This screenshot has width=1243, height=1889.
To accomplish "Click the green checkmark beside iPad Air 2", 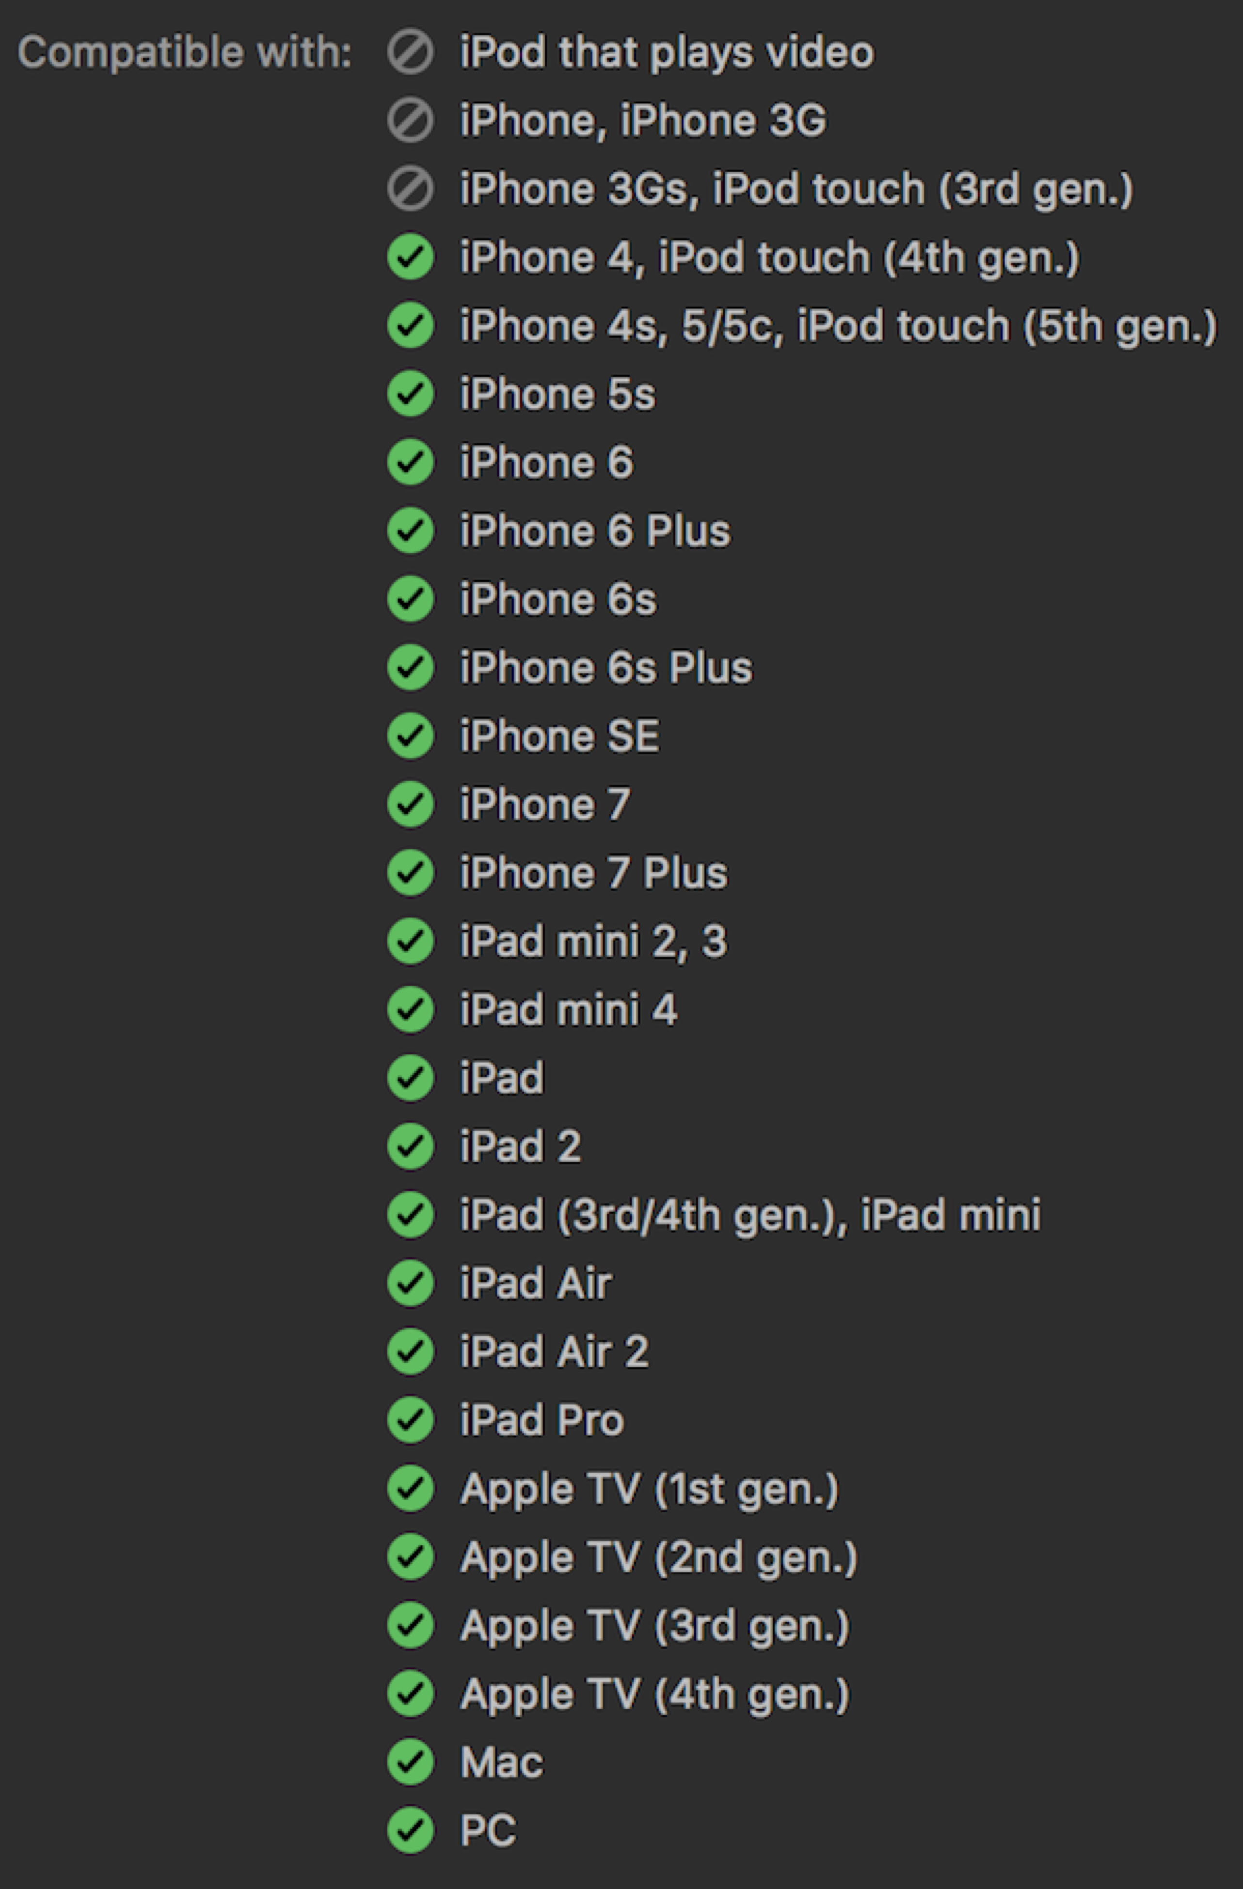I will click(x=410, y=1352).
